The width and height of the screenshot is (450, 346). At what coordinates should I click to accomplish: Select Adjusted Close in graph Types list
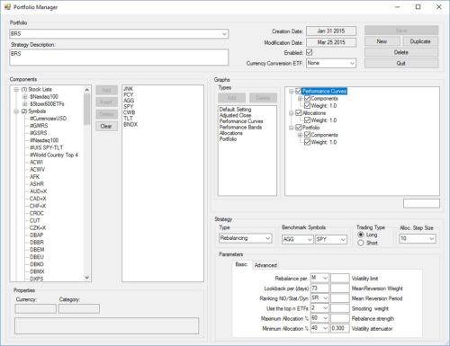[x=235, y=115]
